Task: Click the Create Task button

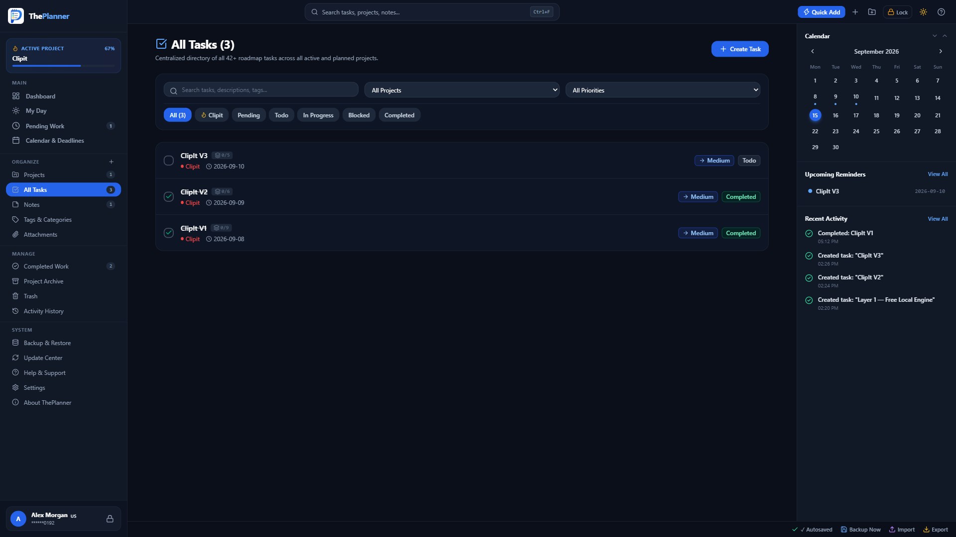Action: pos(740,49)
